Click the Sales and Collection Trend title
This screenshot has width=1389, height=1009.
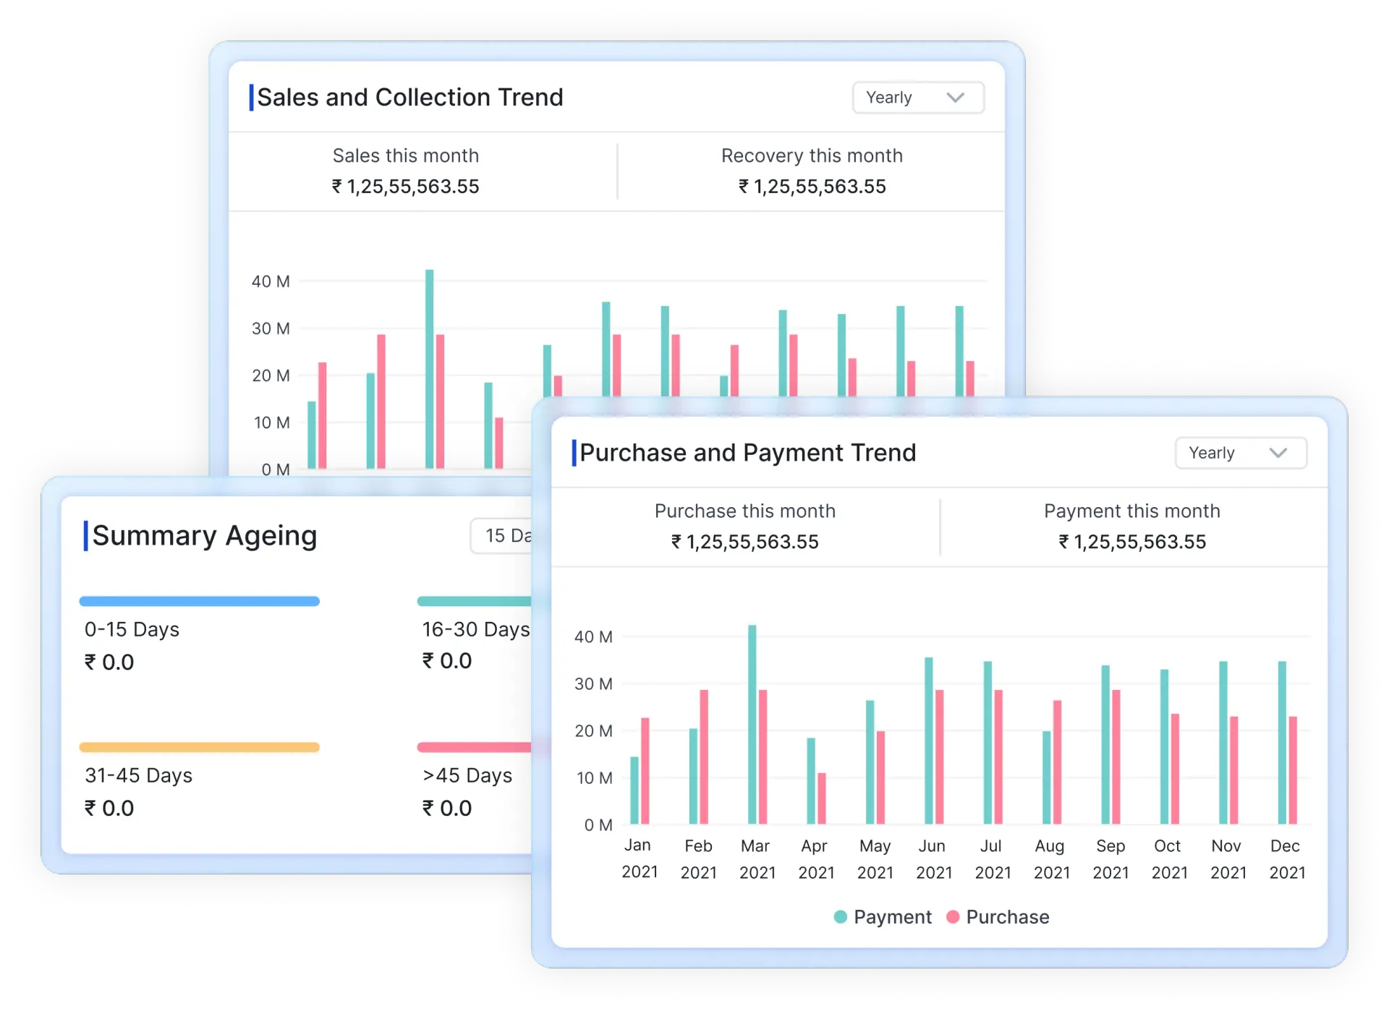410,98
